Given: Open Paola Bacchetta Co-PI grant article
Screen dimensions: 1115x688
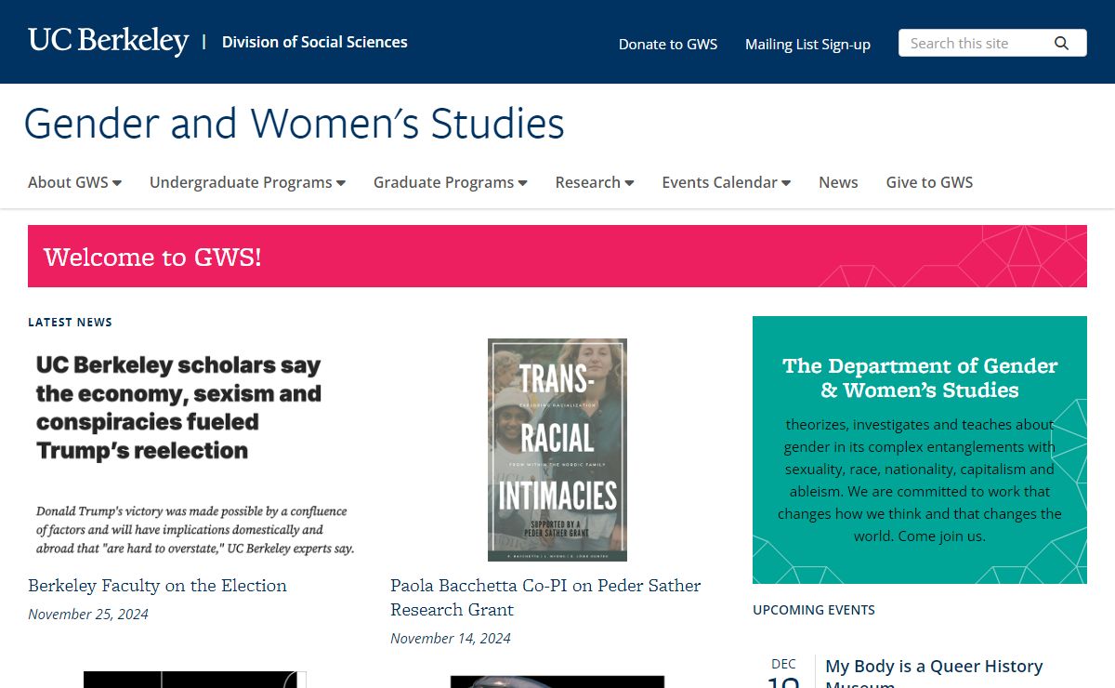Looking at the screenshot, I should 545,598.
